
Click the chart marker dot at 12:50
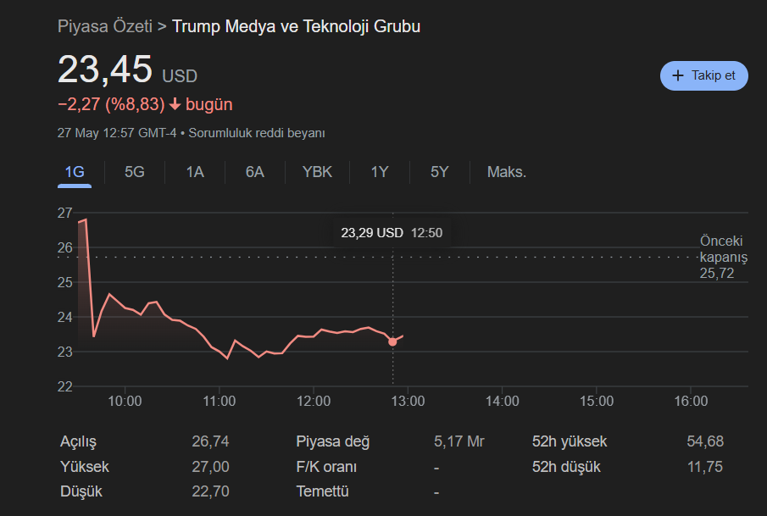[392, 341]
